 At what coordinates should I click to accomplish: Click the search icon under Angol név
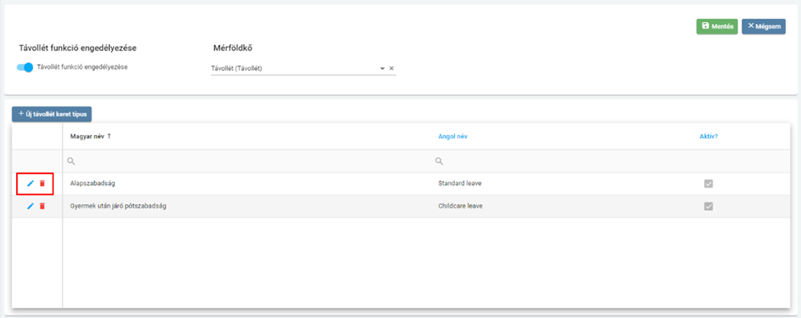click(439, 162)
